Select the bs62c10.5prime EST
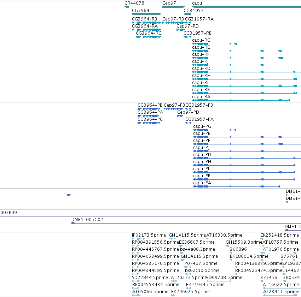Screen dimensions: 301x297 coord(188,274)
